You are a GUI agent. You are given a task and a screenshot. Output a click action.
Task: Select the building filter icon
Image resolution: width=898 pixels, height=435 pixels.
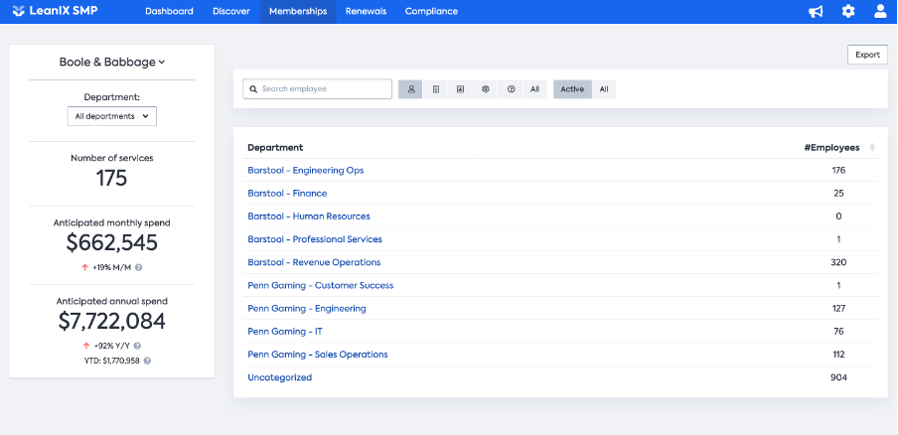pyautogui.click(x=436, y=89)
